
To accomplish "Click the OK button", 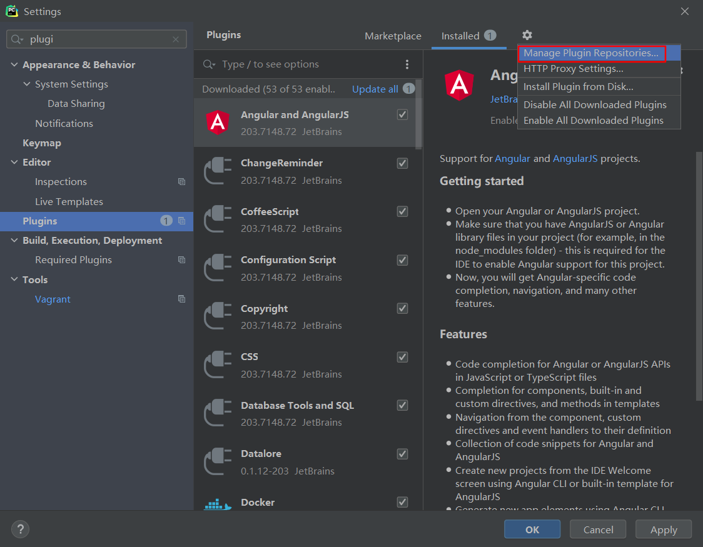I will point(532,529).
